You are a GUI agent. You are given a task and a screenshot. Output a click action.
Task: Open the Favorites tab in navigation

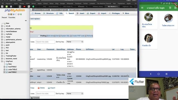pyautogui.click(x=12, y=17)
